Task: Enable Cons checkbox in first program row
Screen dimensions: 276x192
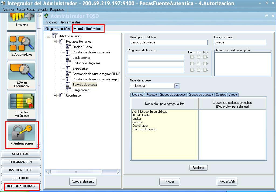Action: click(192, 57)
